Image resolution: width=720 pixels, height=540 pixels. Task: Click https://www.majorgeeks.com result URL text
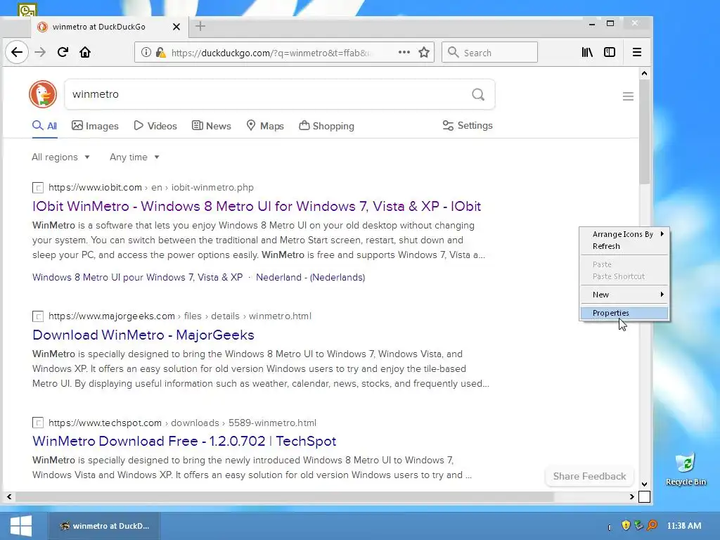[x=112, y=316]
